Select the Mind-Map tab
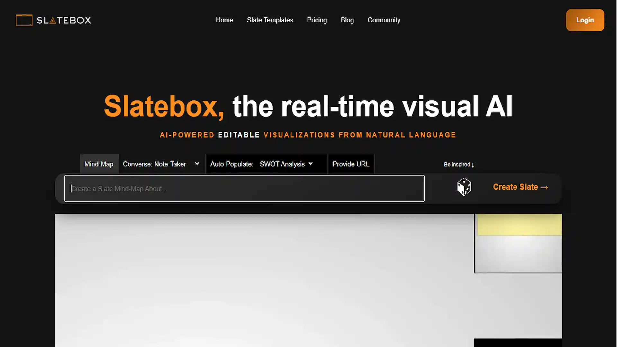 pos(99,164)
